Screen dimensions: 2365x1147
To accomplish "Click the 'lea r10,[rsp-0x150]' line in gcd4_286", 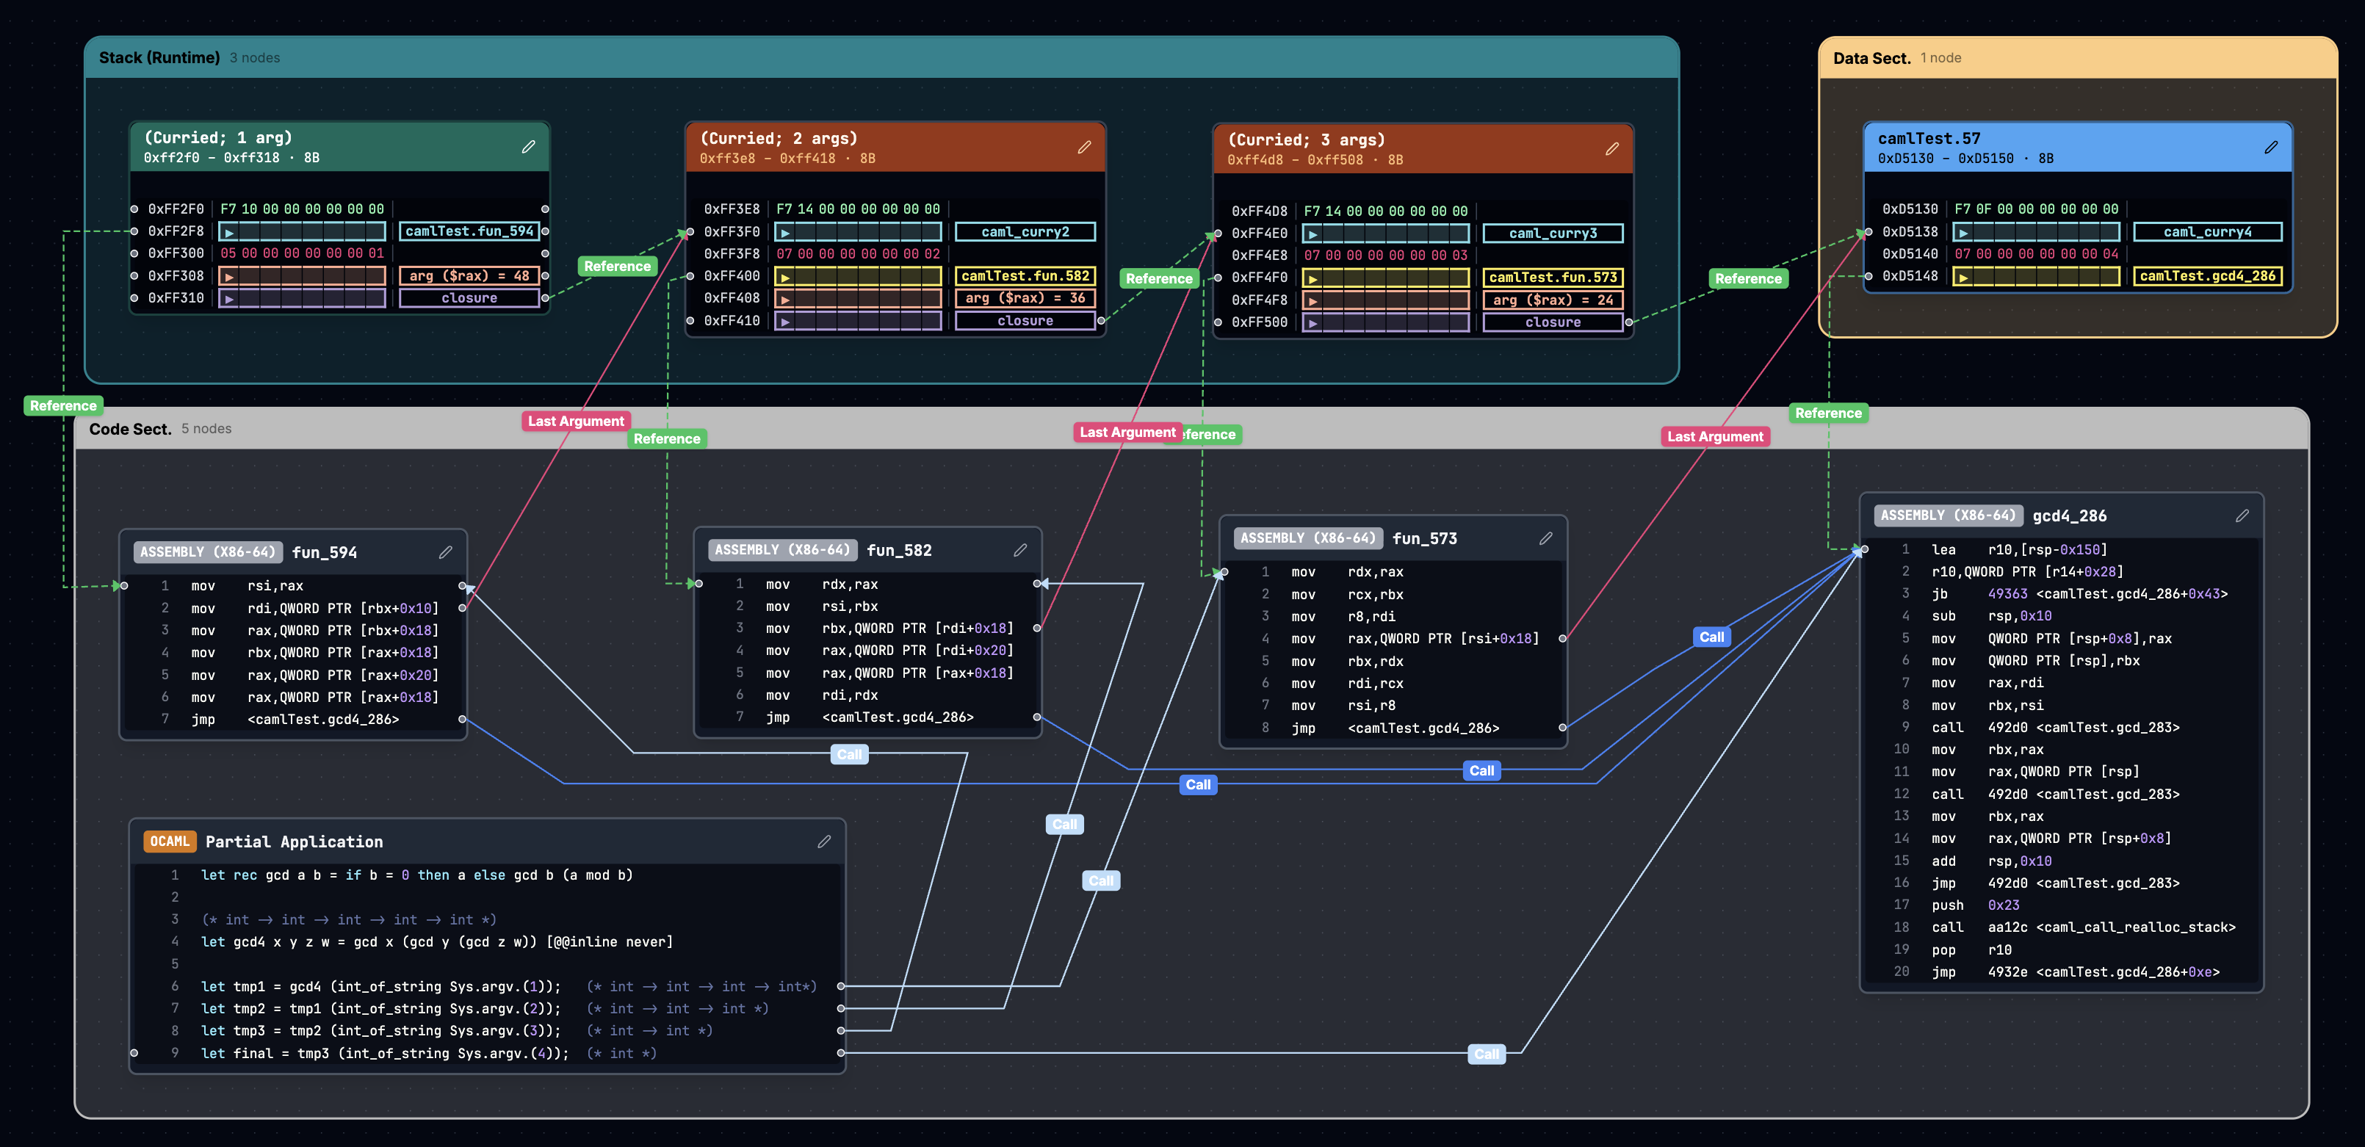I will coord(2061,550).
